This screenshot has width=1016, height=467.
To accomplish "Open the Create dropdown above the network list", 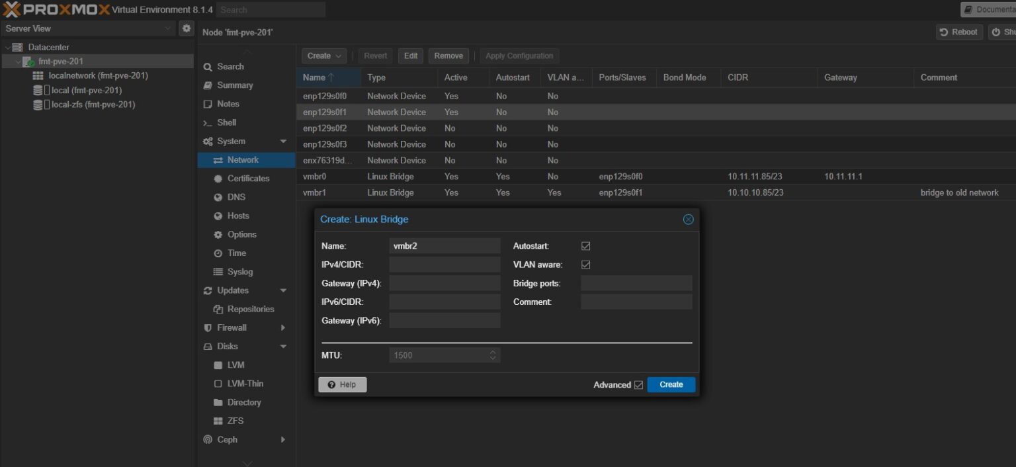I will tap(323, 56).
